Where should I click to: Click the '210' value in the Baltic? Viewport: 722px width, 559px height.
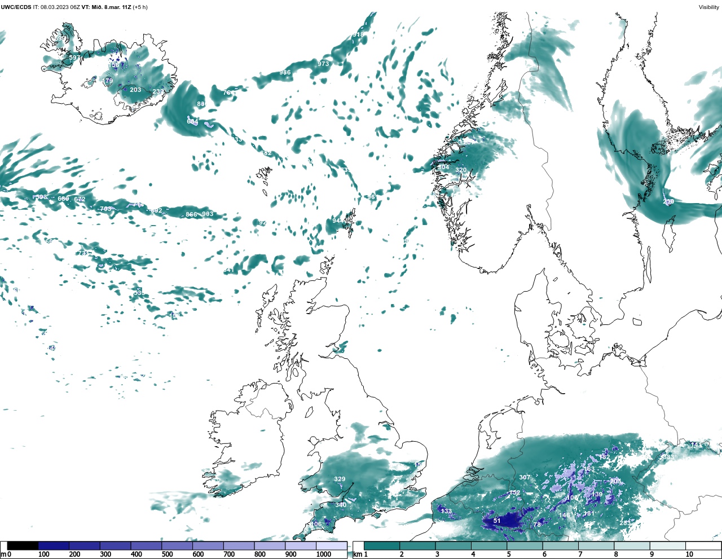[x=668, y=202]
